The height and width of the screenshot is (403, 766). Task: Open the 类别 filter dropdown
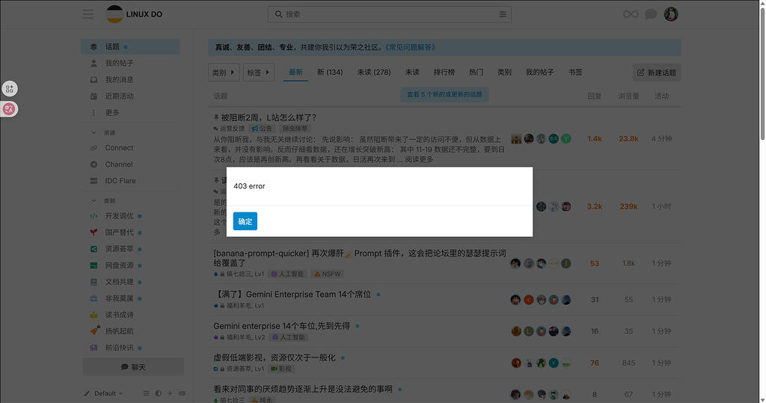[224, 73]
